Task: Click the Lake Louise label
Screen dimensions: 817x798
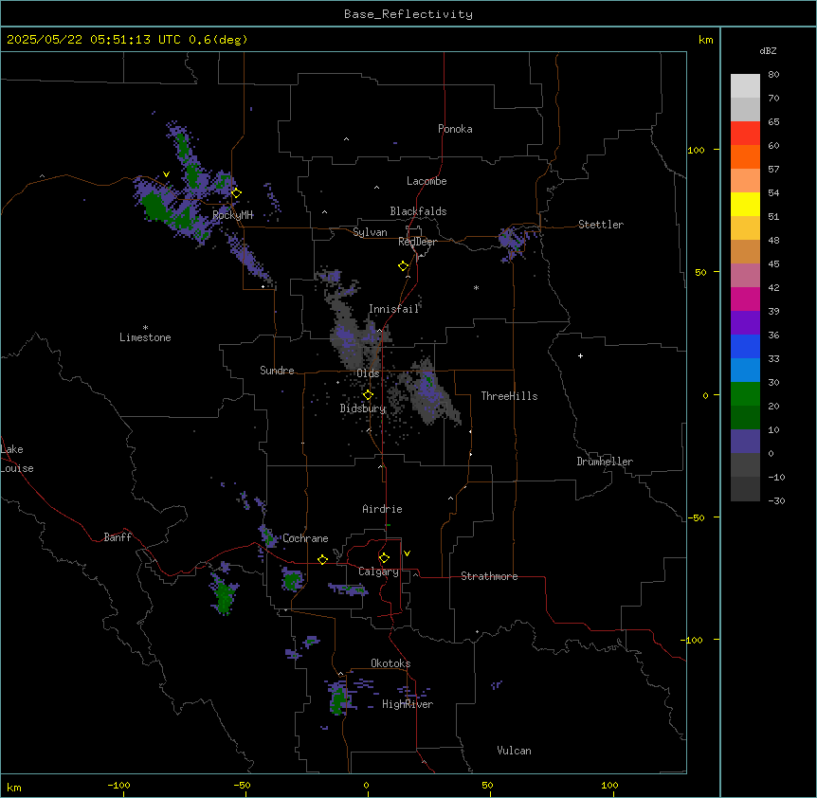Action: (x=17, y=459)
